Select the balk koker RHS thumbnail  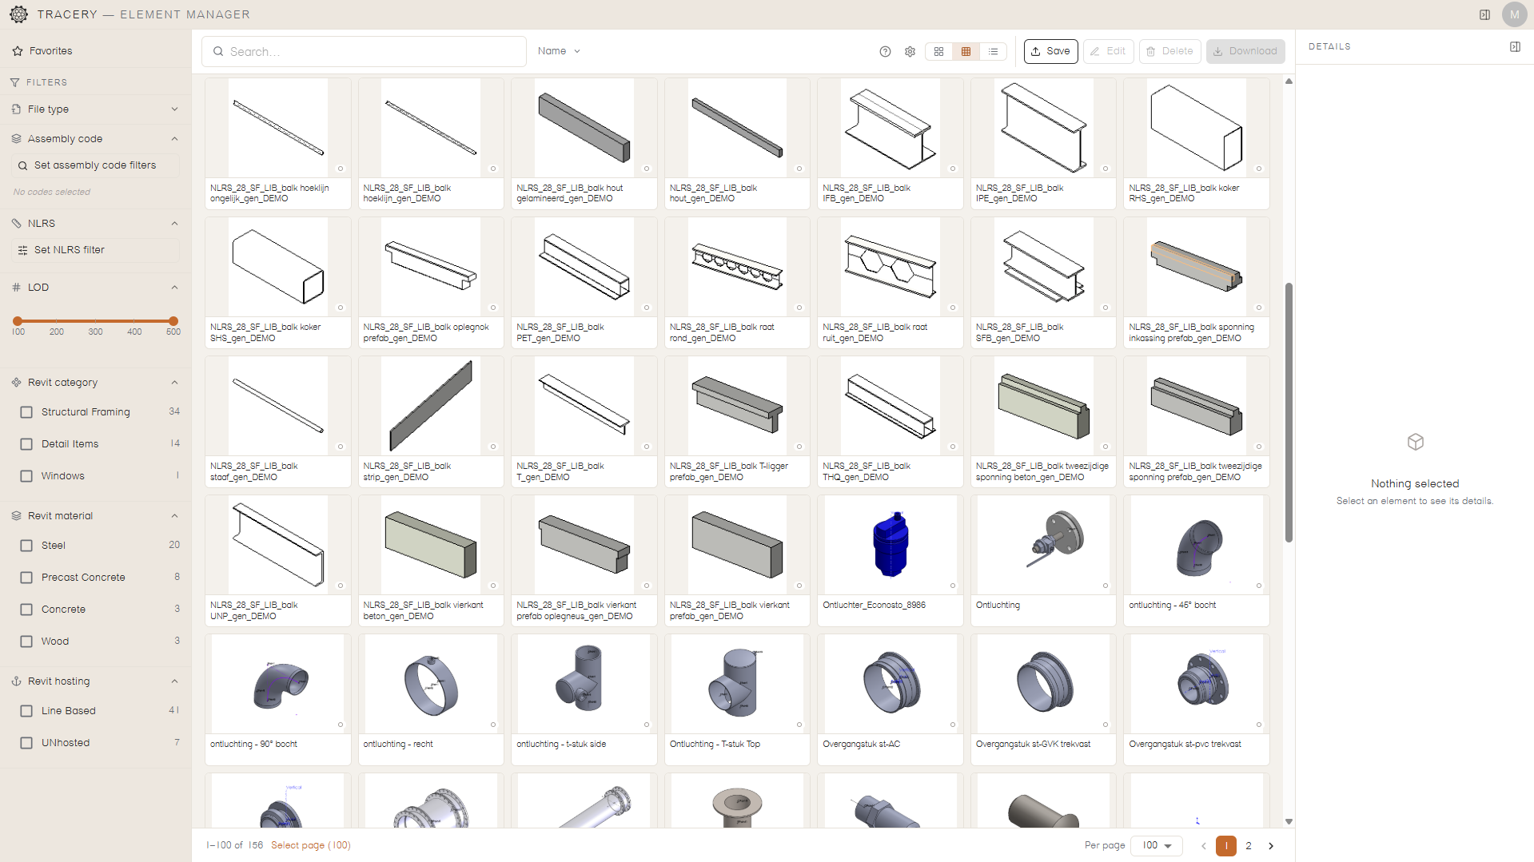click(x=1197, y=128)
